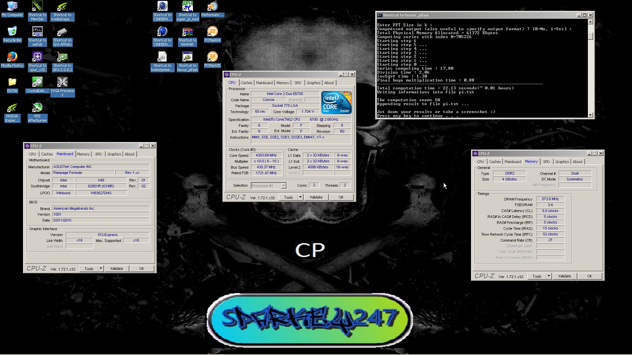Click CAS# Latency value 5.0 clocks
The height and width of the screenshot is (355, 632).
[550, 211]
